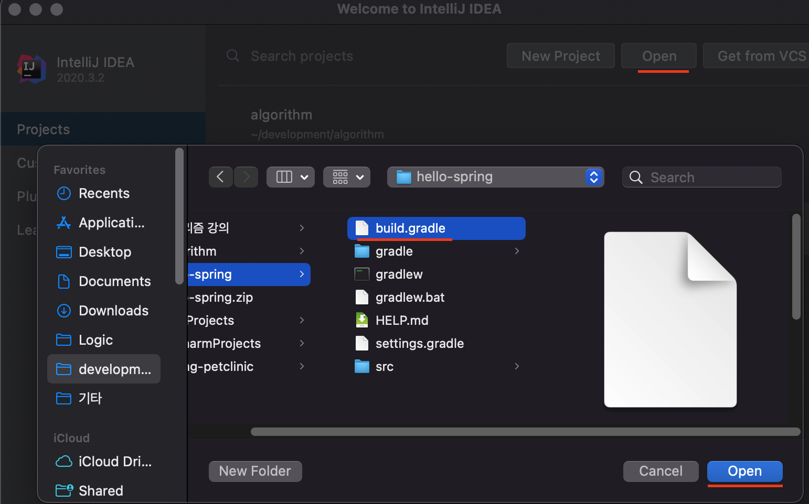The image size is (809, 504).
Task: Click the blue Open button in dialog
Action: click(744, 471)
